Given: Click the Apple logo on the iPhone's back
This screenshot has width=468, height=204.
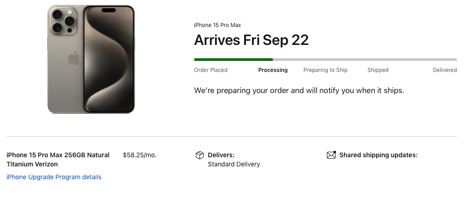Looking at the screenshot, I should click(x=74, y=59).
